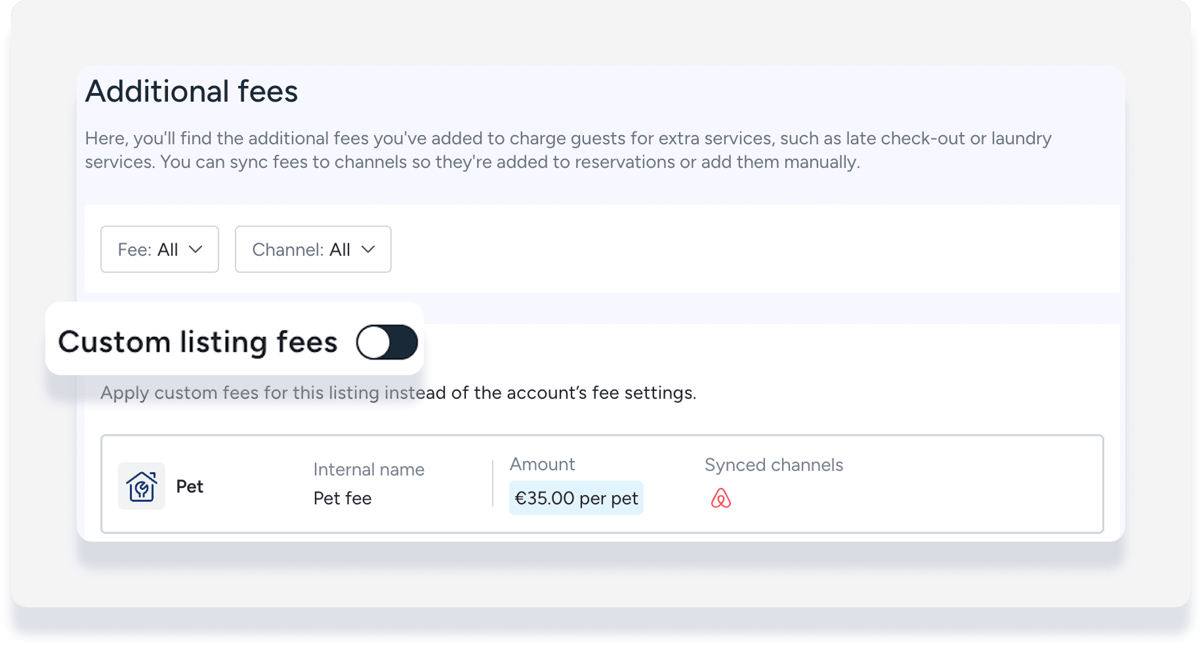Click the €35.00 per pet amount badge
1202x646 pixels.
pyautogui.click(x=576, y=498)
